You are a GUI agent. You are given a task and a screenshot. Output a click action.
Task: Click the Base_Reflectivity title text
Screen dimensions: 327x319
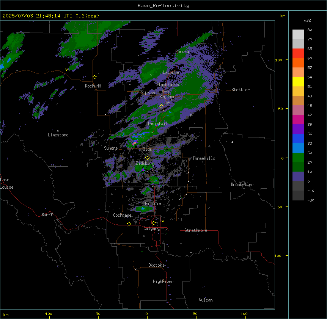pyautogui.click(x=163, y=6)
